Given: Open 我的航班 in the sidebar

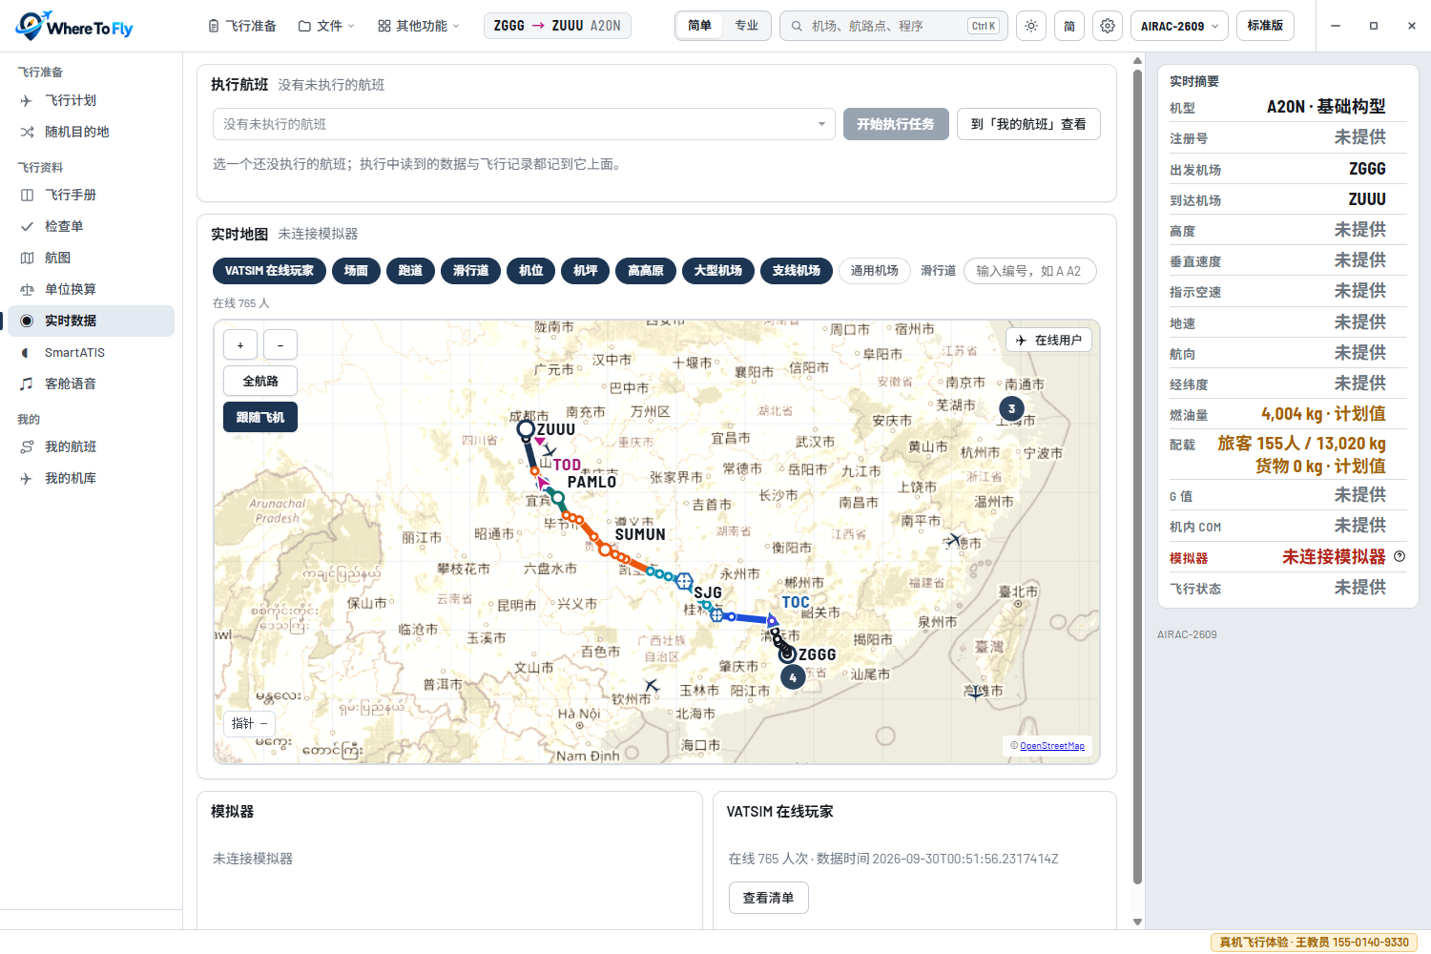Looking at the screenshot, I should (91, 446).
